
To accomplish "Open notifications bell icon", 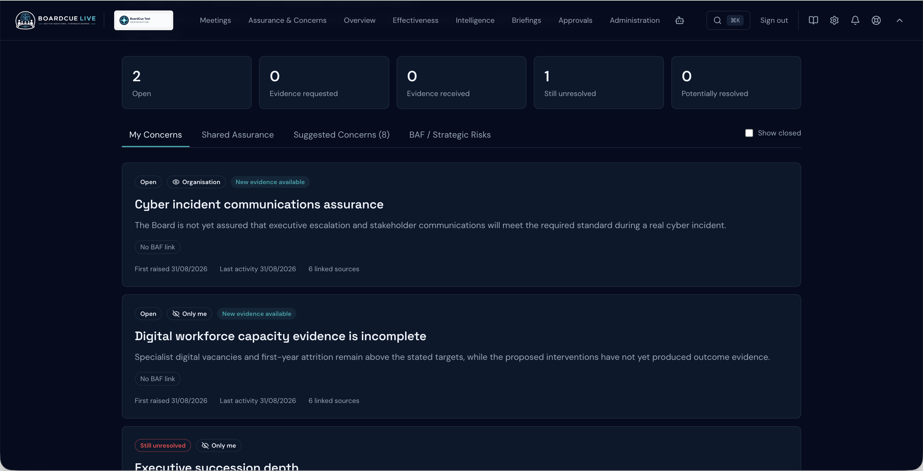I will point(855,20).
